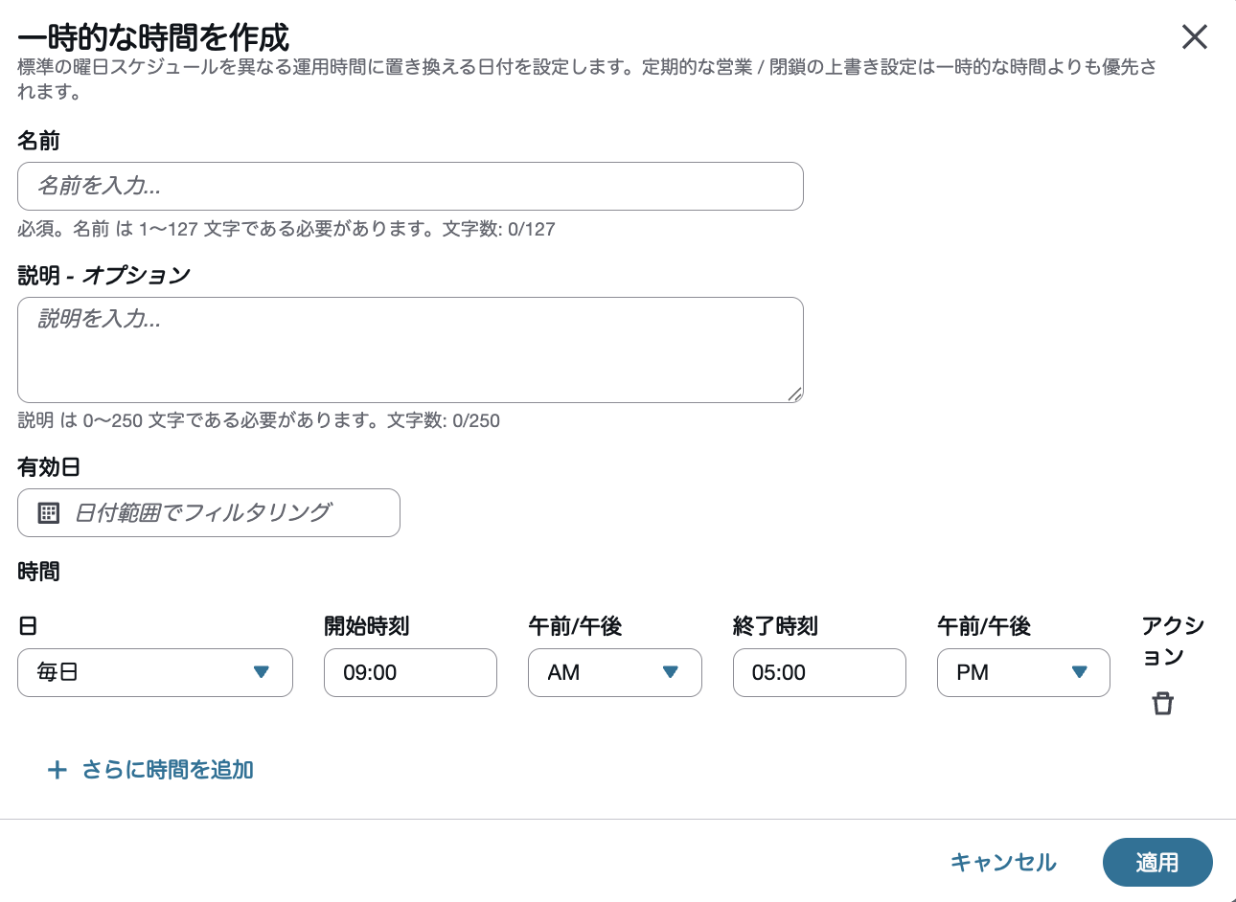Click the X to dismiss the dialog
This screenshot has width=1236, height=902.
1195,37
